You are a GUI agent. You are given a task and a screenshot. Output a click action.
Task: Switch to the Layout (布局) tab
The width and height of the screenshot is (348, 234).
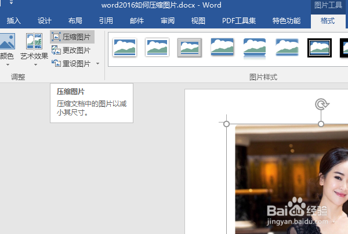click(x=75, y=21)
